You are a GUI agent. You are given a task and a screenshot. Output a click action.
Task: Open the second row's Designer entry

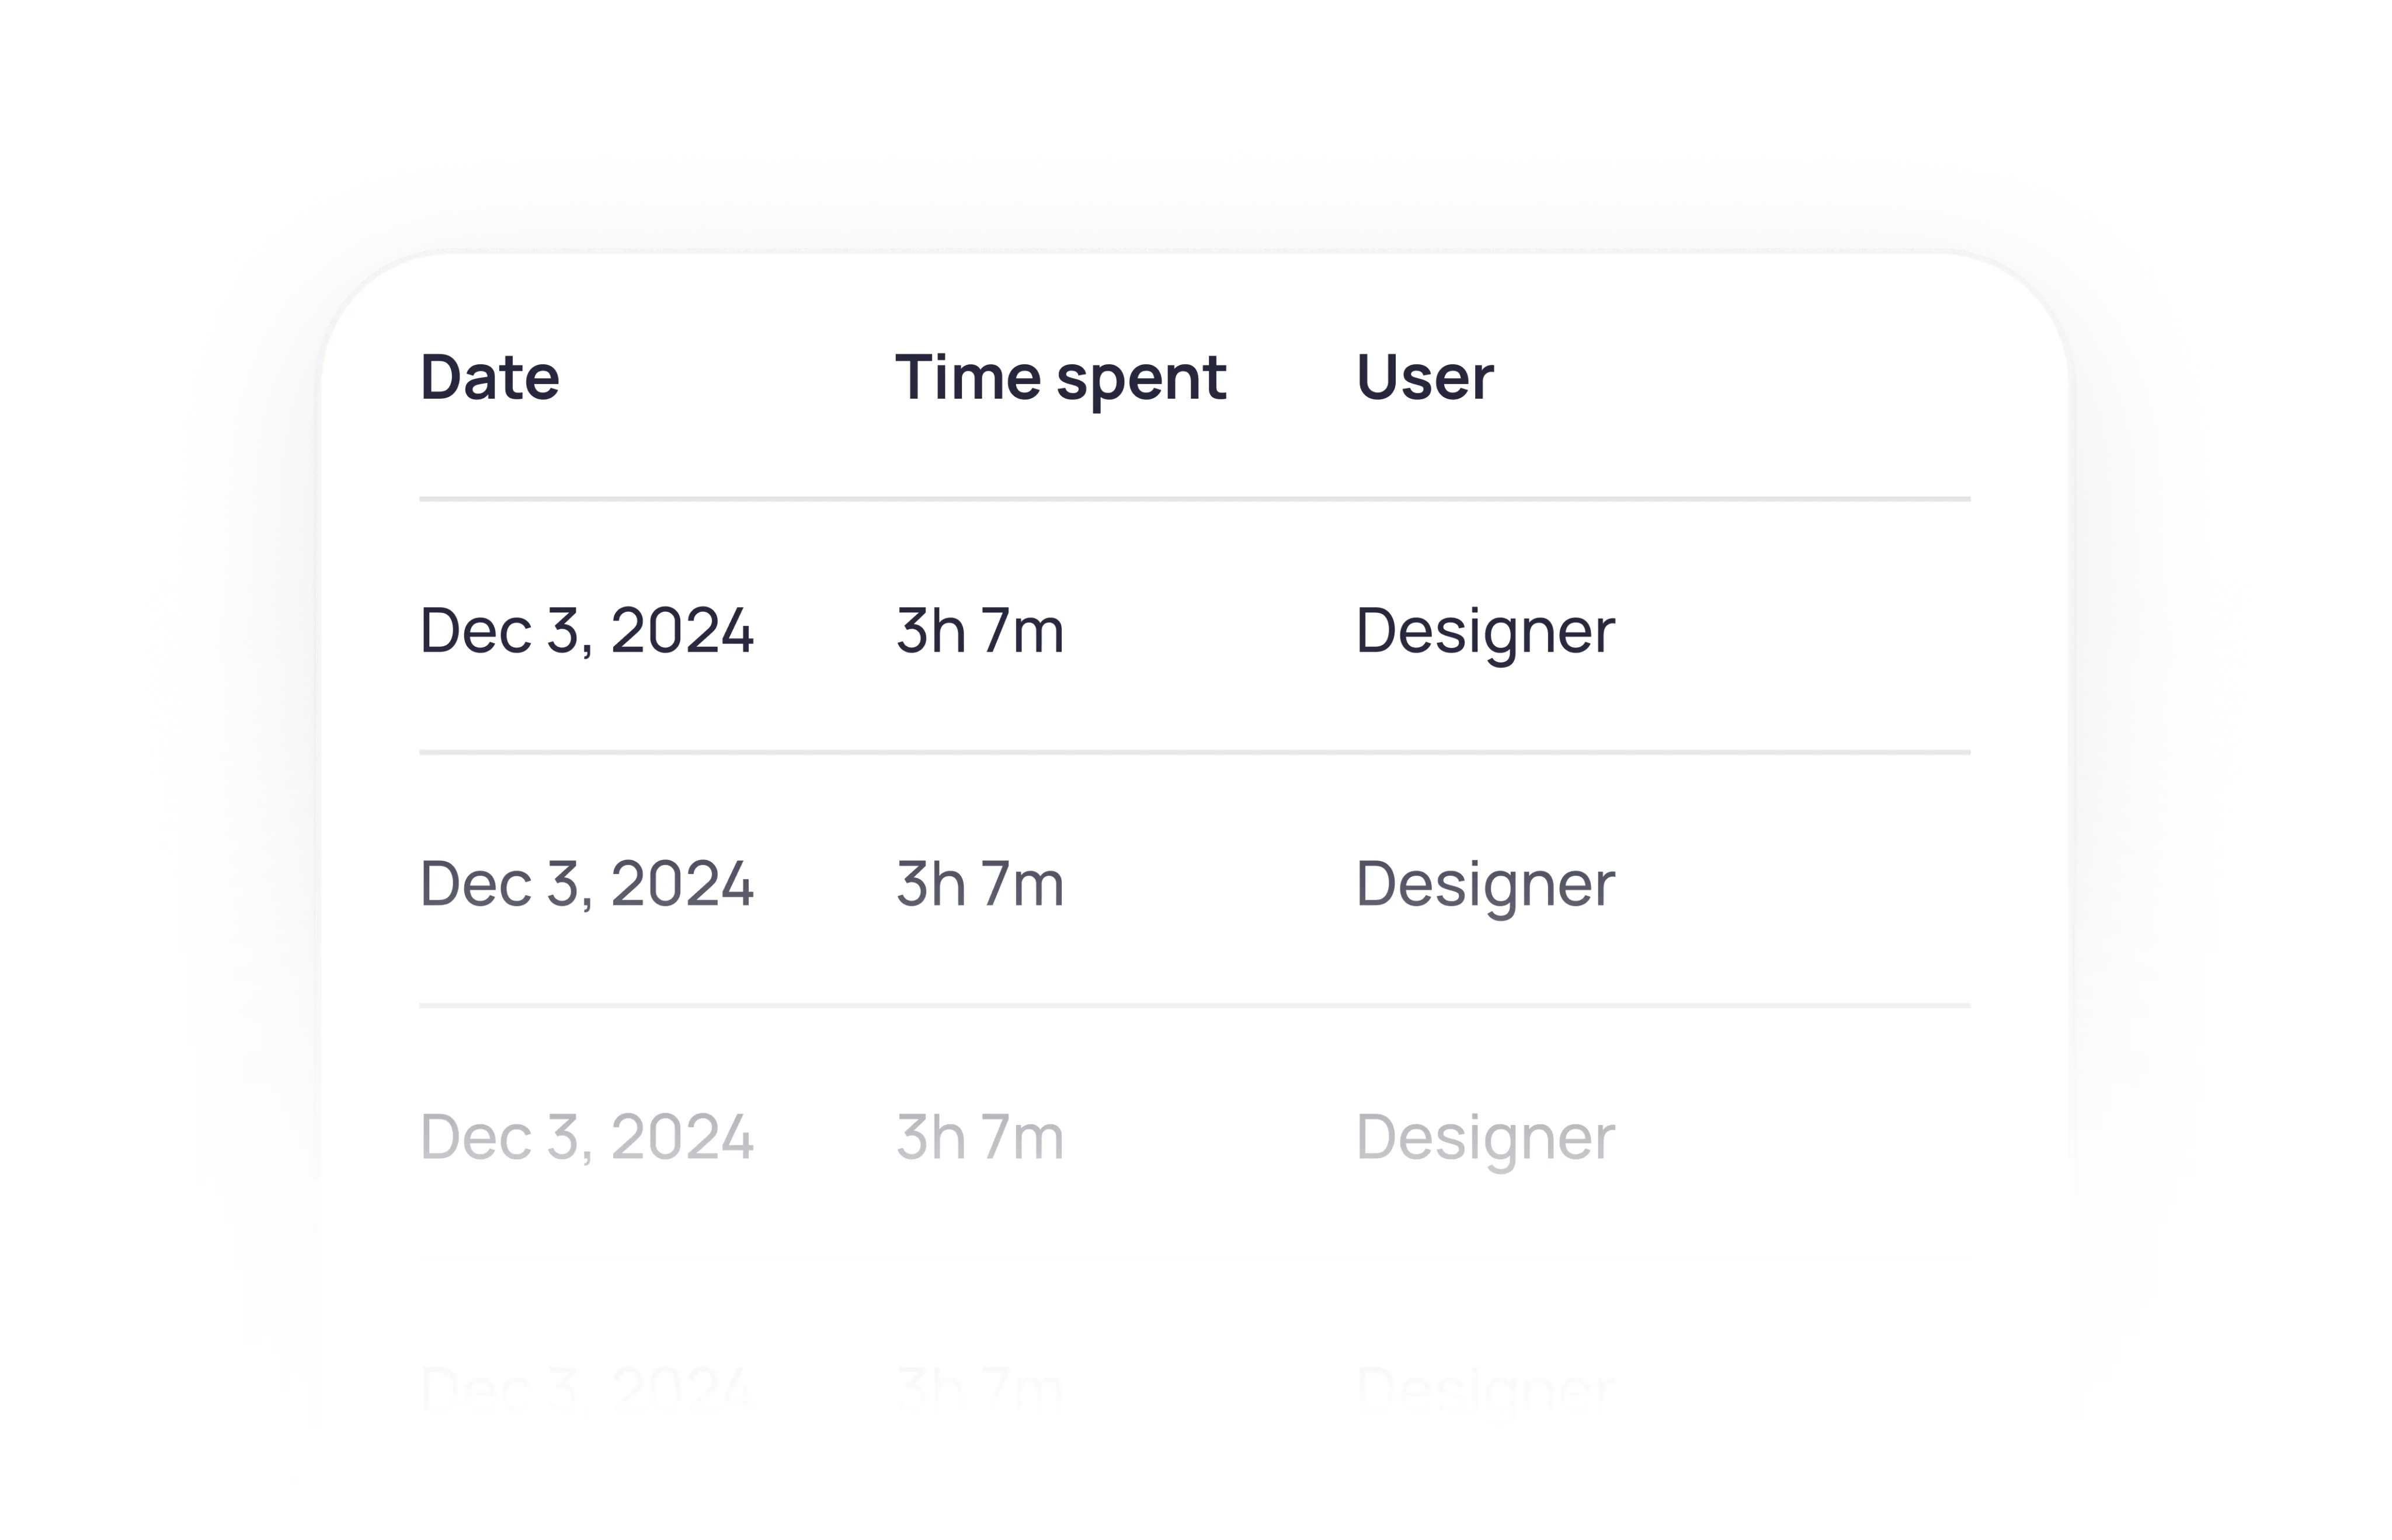pyautogui.click(x=1484, y=883)
